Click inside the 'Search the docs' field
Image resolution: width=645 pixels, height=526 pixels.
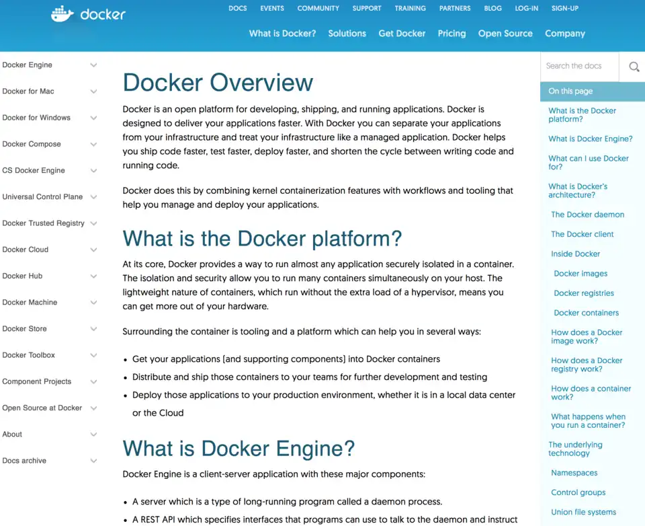point(578,67)
